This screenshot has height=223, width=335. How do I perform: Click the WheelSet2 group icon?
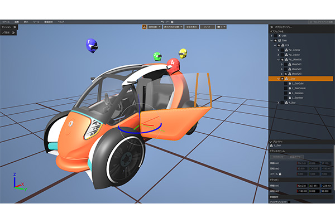(290, 69)
